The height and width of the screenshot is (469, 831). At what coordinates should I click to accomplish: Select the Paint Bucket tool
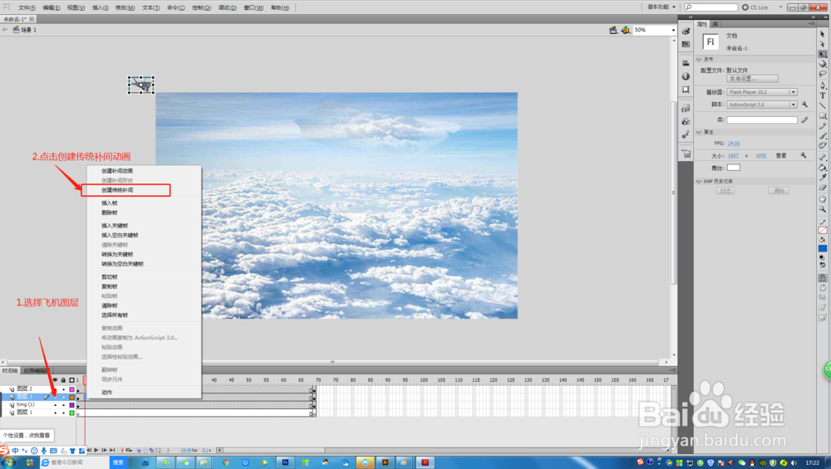point(823,168)
